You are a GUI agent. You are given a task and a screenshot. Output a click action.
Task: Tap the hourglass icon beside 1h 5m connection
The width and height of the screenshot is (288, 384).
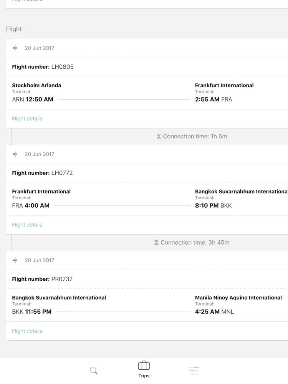pyautogui.click(x=159, y=136)
